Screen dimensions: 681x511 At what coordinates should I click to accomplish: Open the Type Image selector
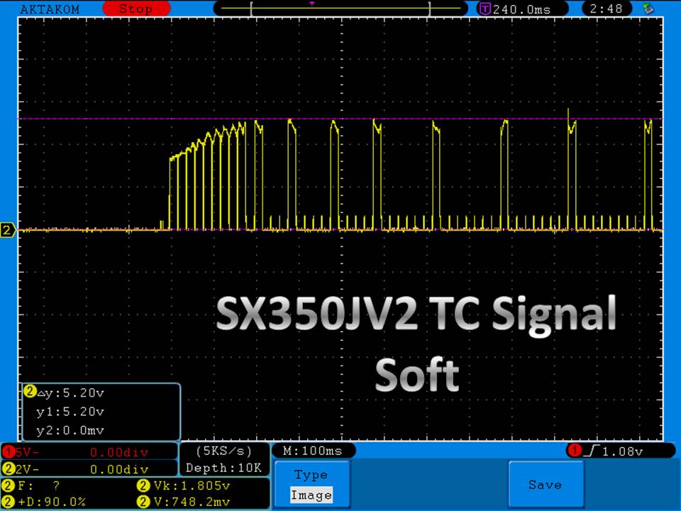coord(311,485)
